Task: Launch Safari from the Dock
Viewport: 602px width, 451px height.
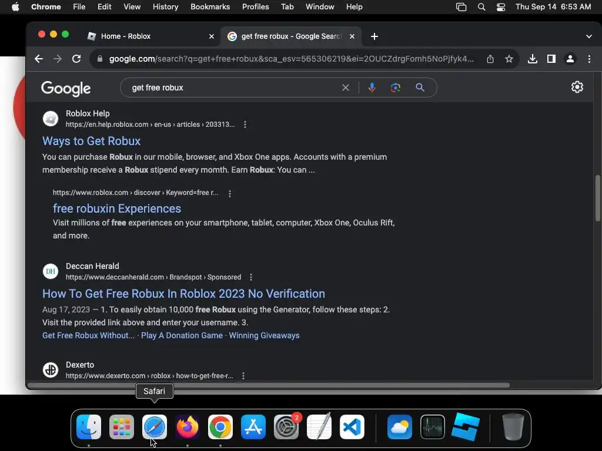Action: click(155, 427)
